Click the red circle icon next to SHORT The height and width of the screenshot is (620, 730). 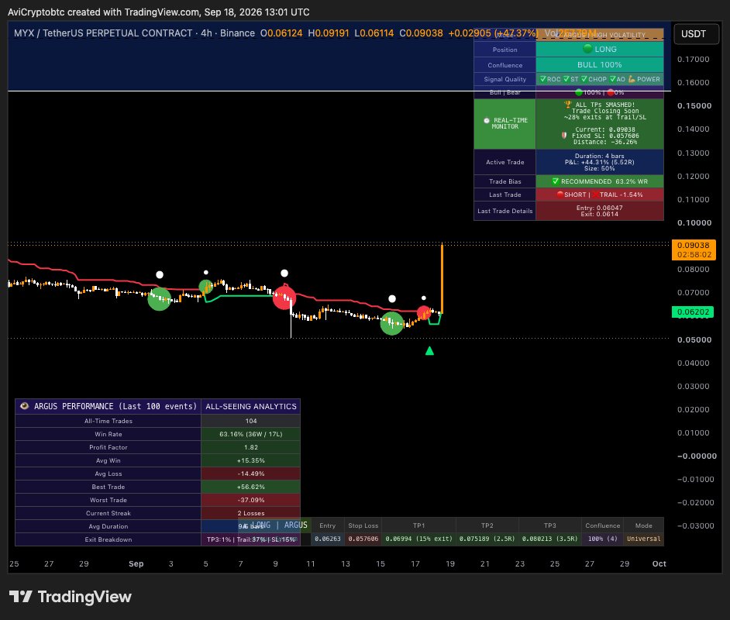click(x=560, y=195)
